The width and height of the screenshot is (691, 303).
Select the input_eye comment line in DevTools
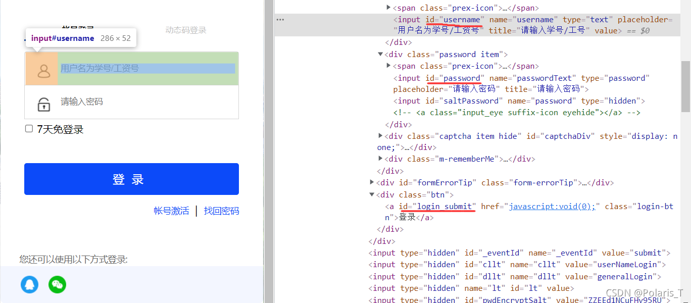pyautogui.click(x=518, y=113)
